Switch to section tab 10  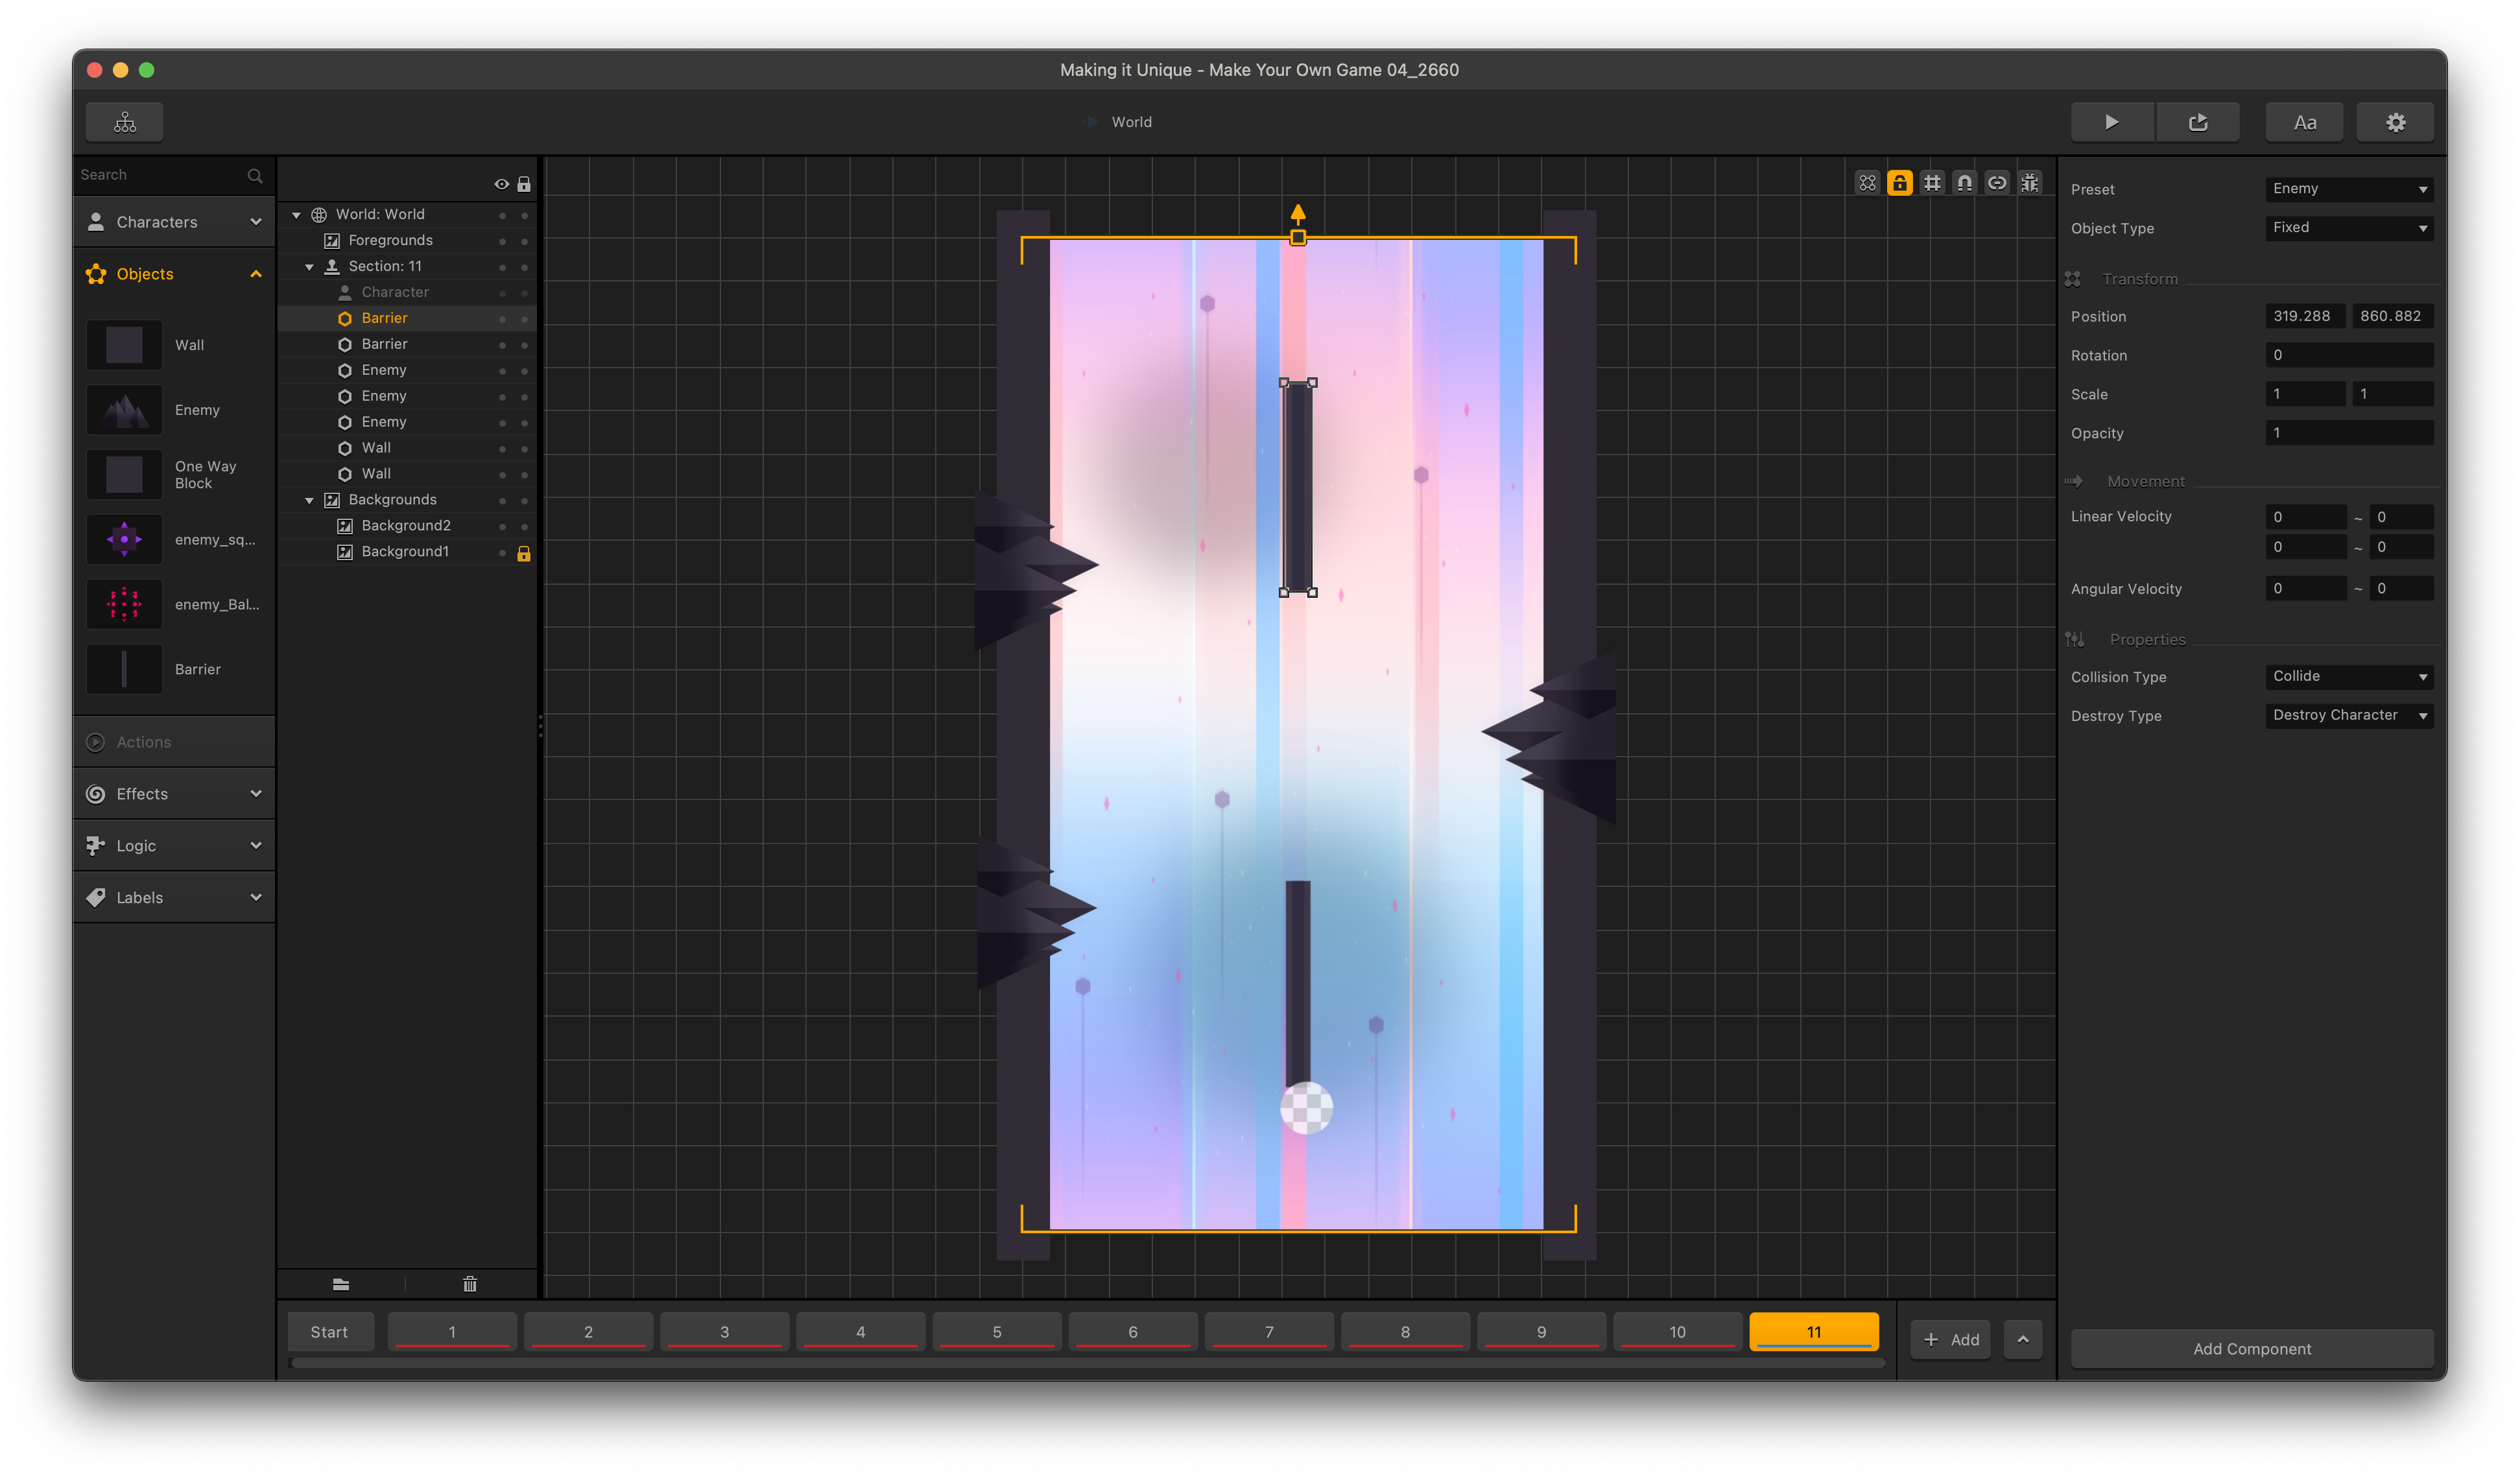coord(1678,1333)
